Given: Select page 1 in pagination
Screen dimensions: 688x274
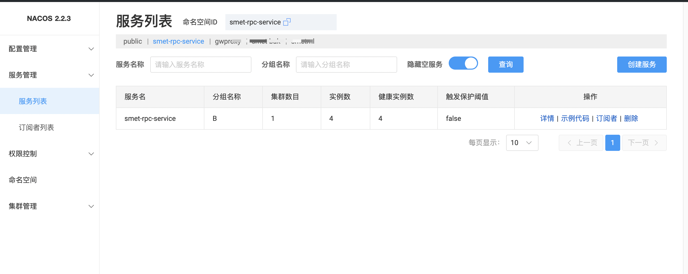Looking at the screenshot, I should point(612,143).
